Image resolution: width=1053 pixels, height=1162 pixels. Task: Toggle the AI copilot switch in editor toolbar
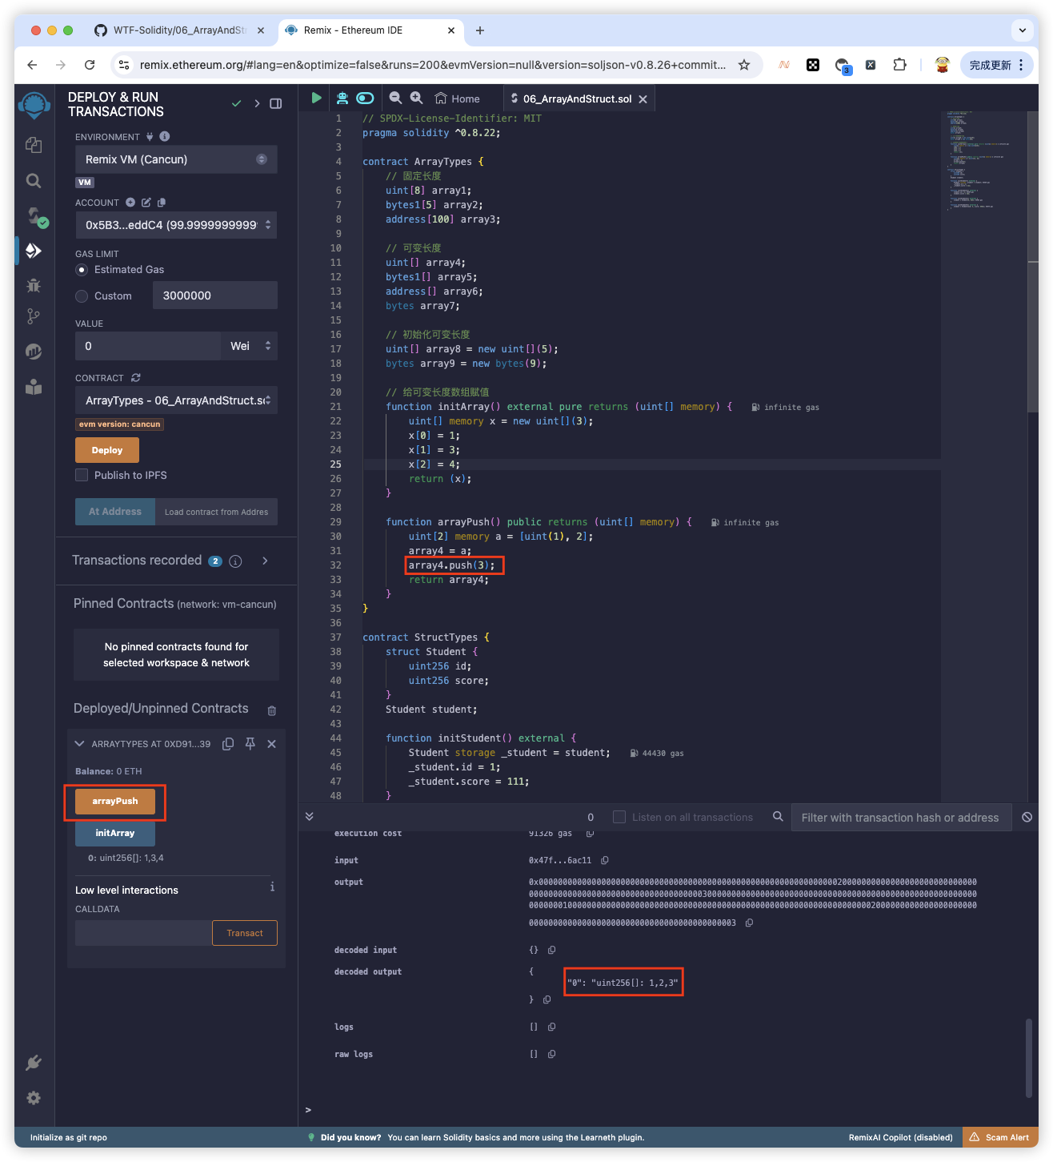tap(366, 98)
